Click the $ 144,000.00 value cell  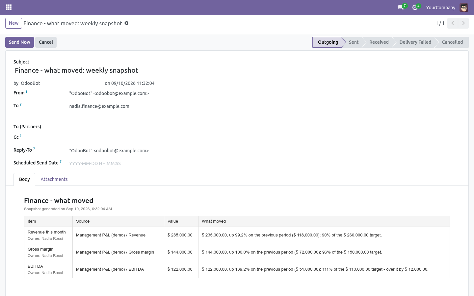(181, 252)
